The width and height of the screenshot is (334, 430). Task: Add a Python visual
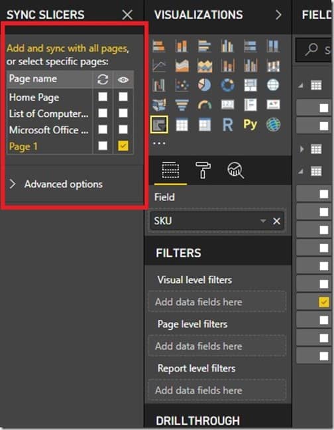(x=250, y=125)
